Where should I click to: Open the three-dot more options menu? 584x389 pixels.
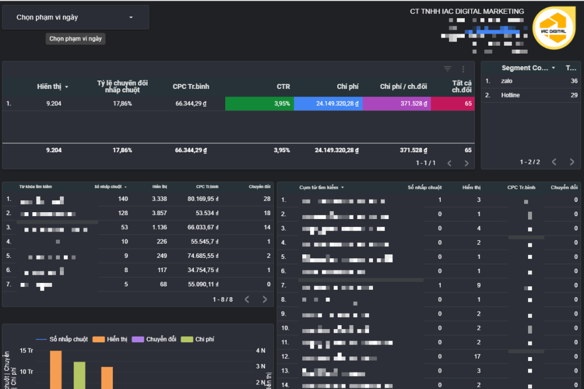click(x=463, y=69)
